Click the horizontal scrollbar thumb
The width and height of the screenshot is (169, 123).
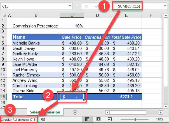coord(128,112)
